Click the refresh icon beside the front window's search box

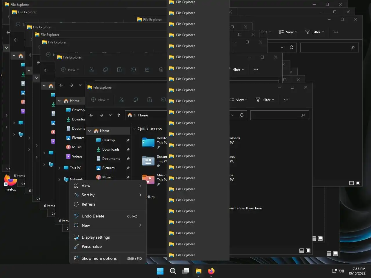tap(242, 115)
